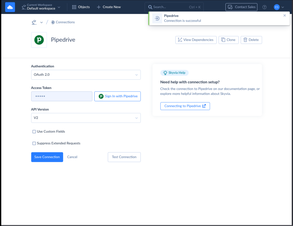
Task: Click the Test Connection button
Action: click(x=124, y=157)
